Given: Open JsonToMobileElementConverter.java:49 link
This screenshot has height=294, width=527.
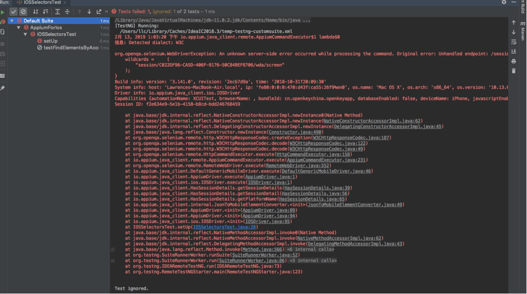Looking at the screenshot, I should (355, 205).
